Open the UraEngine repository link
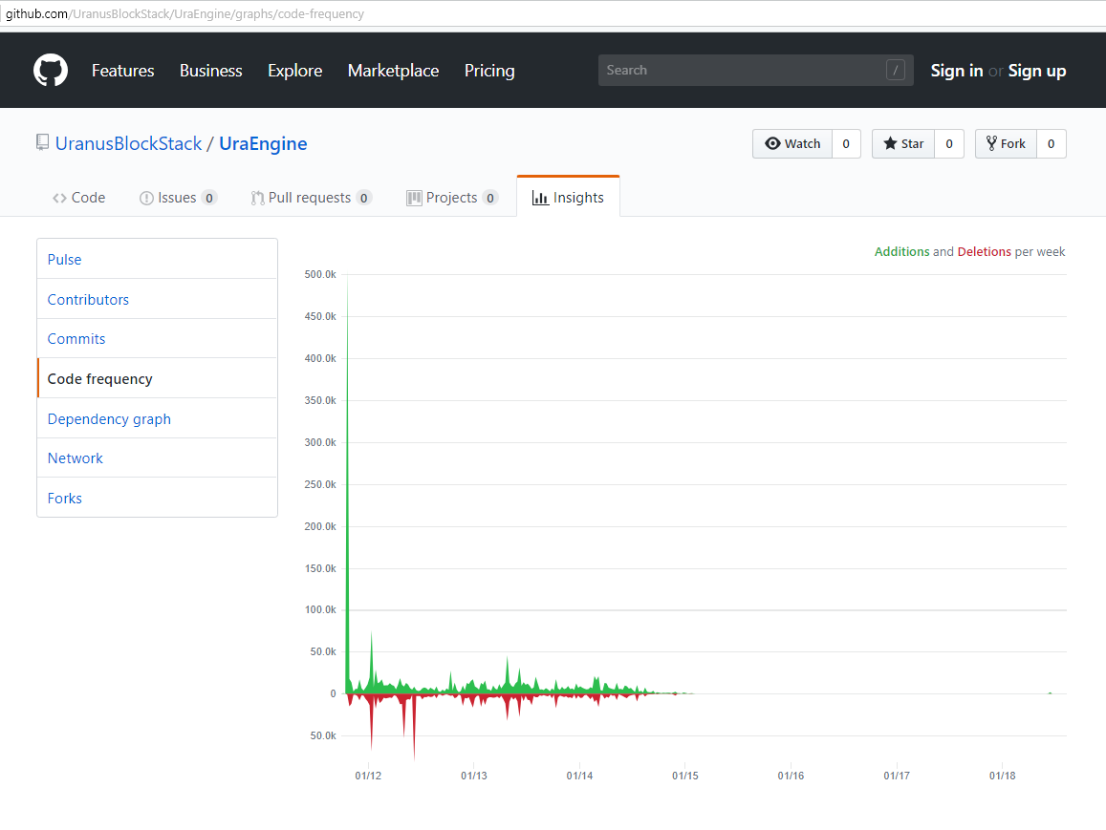The image size is (1106, 830). pos(263,143)
